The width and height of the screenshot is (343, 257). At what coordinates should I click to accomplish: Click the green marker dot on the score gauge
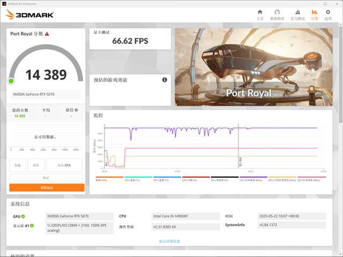tap(11, 81)
